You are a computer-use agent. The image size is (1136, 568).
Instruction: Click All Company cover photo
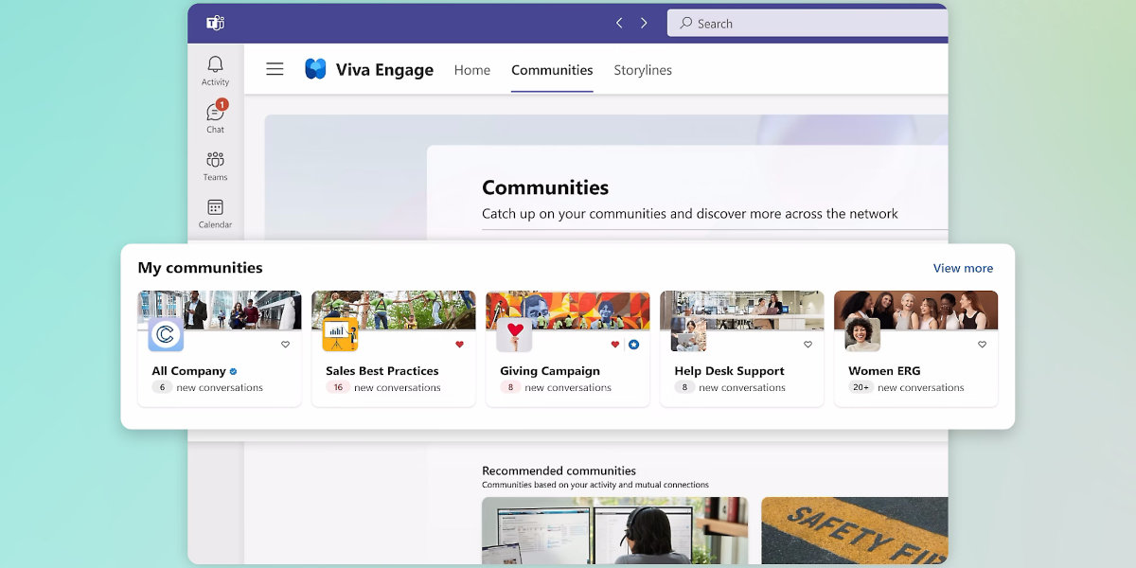(x=220, y=310)
